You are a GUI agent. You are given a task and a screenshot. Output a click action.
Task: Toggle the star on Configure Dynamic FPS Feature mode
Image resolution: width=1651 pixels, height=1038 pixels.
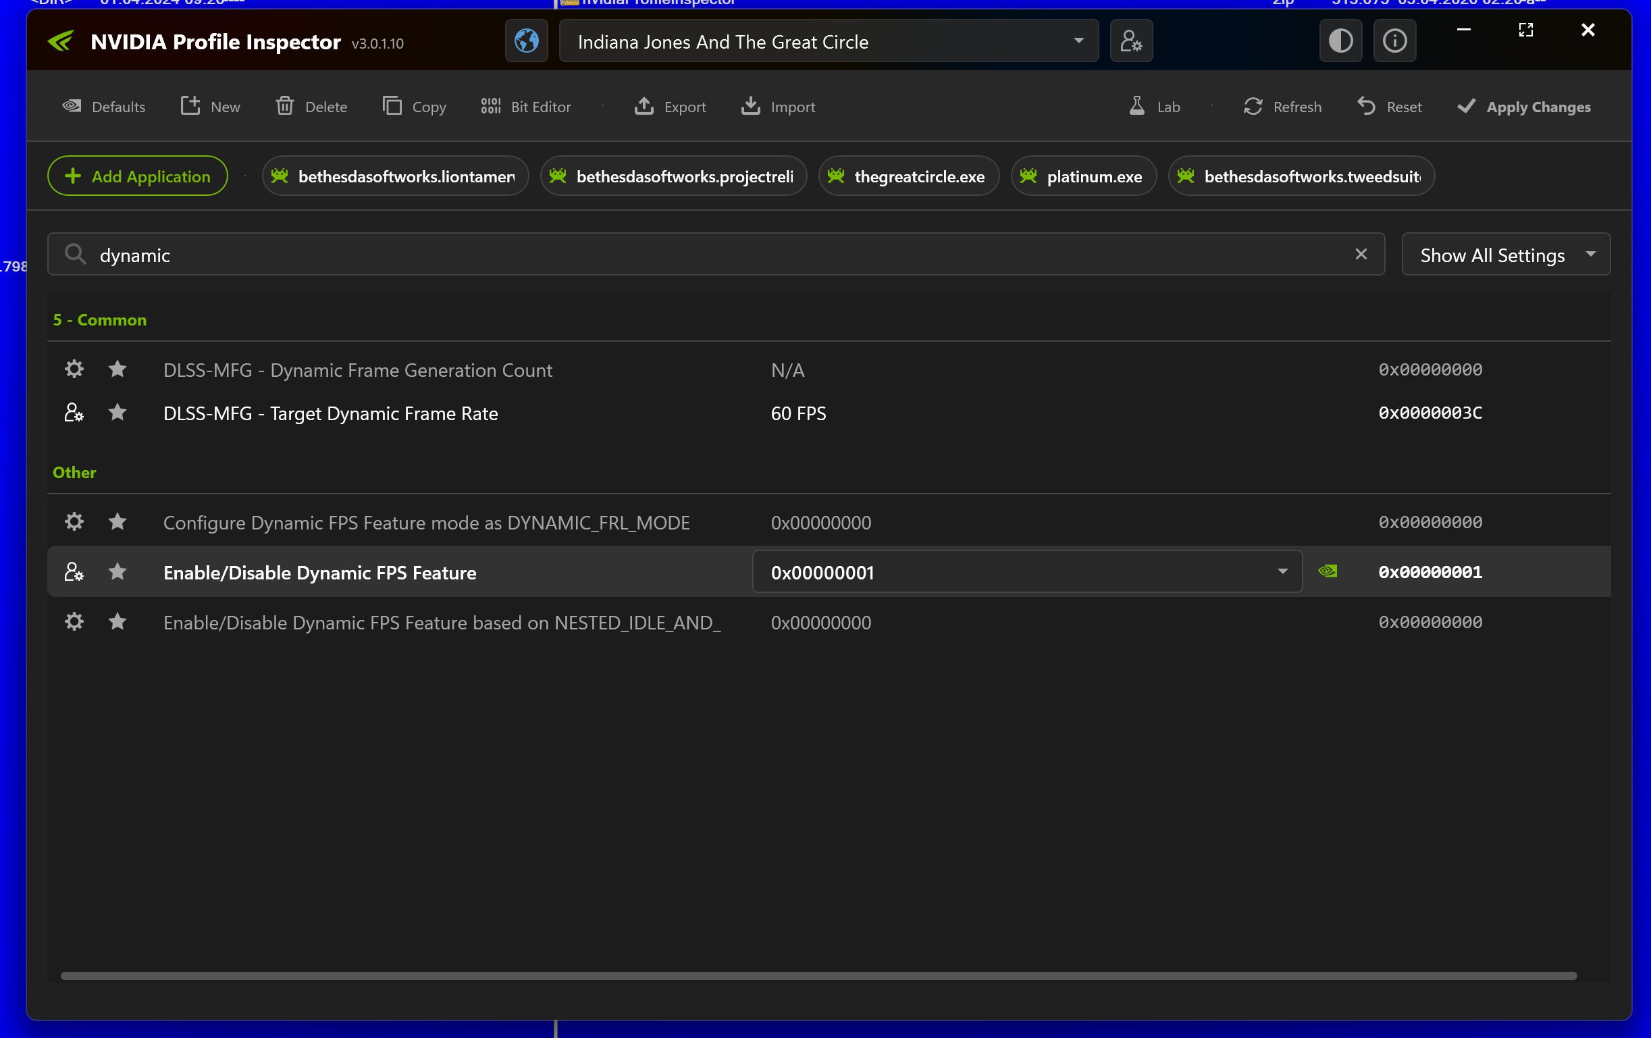pos(117,522)
